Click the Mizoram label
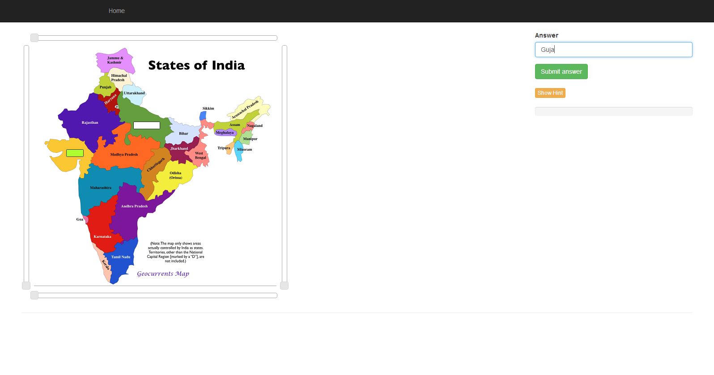714x375 pixels. [x=244, y=150]
